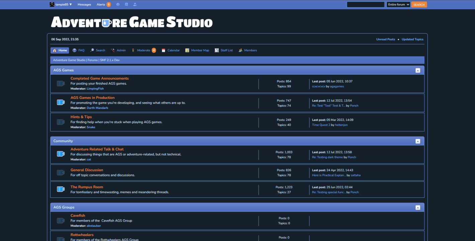Collapse the AGS Groups category

tap(418, 208)
